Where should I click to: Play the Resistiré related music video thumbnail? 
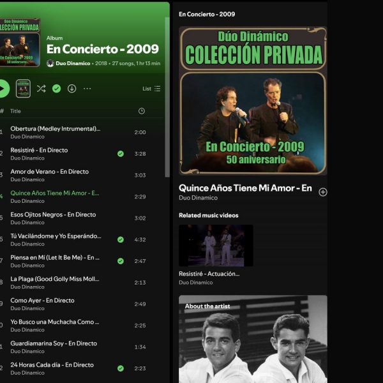[216, 246]
